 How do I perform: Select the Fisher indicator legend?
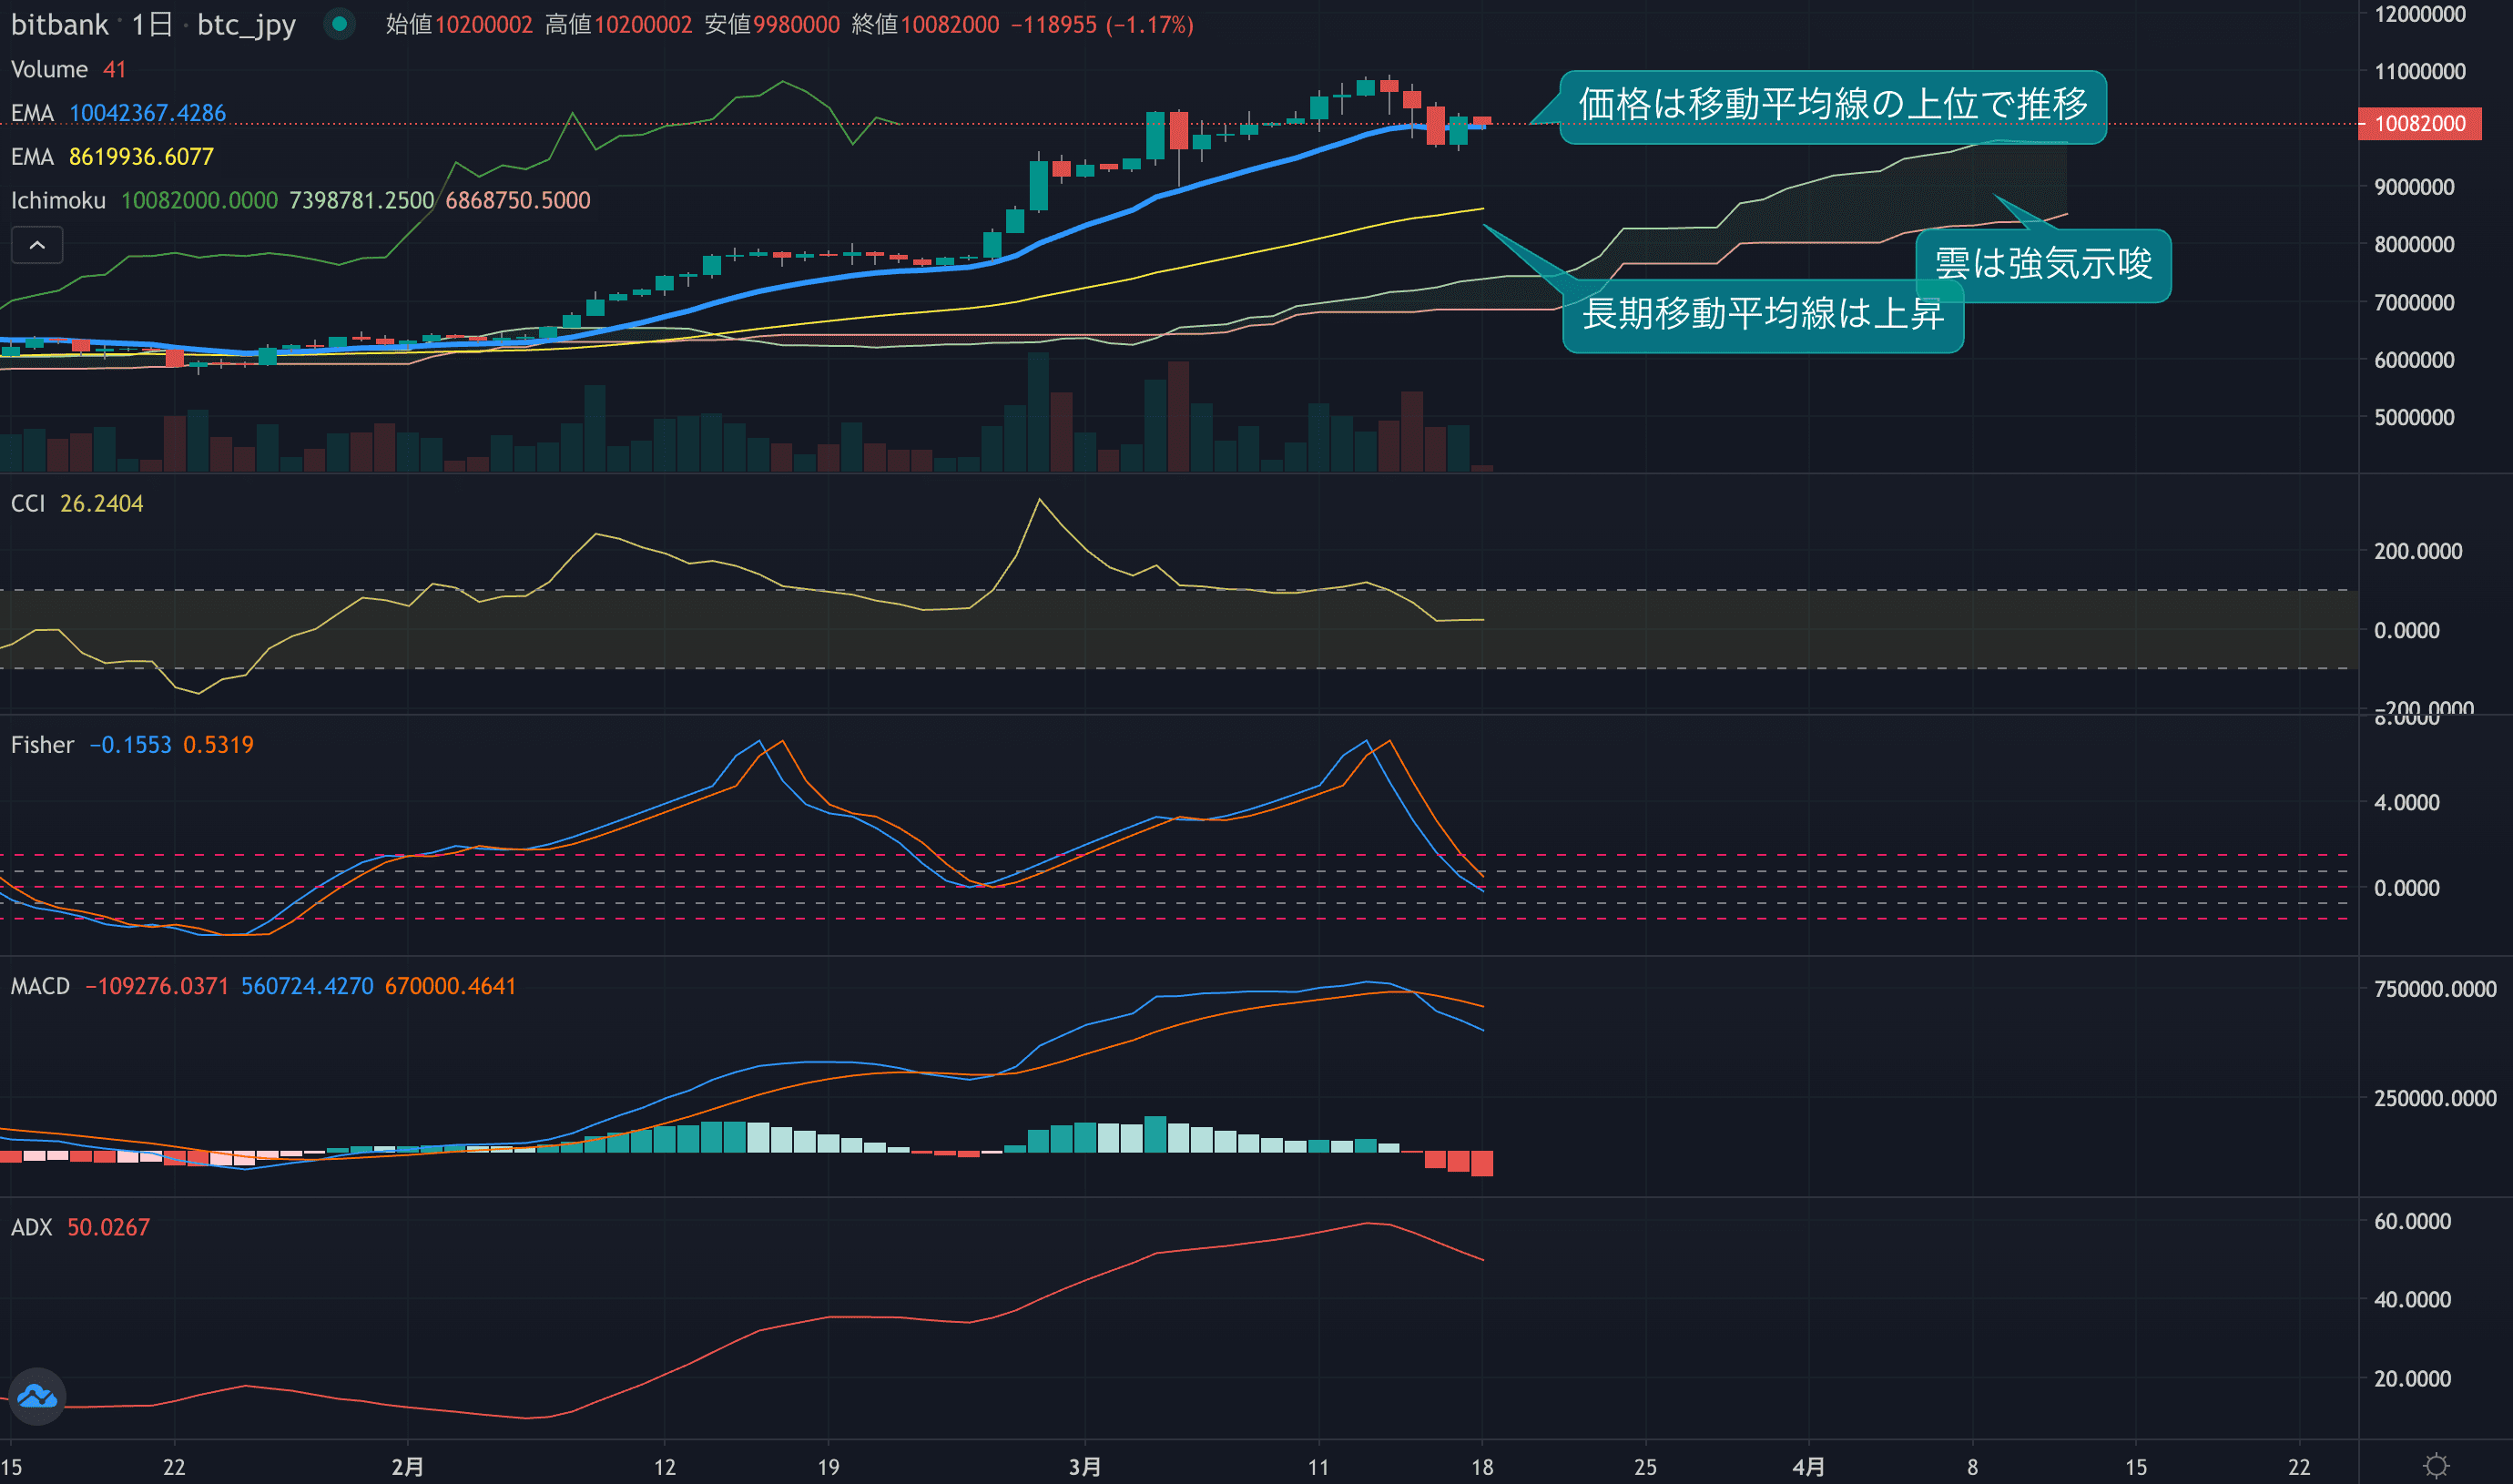coord(42,745)
